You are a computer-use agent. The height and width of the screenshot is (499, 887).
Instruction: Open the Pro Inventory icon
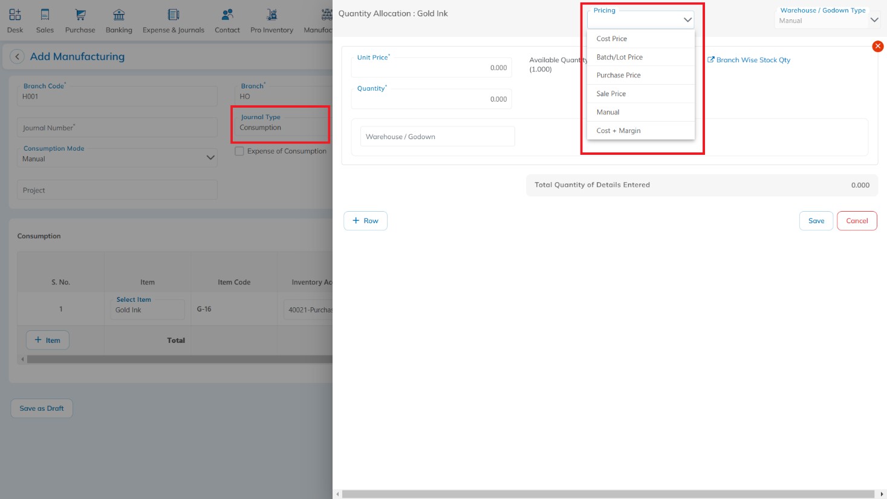[x=271, y=15]
